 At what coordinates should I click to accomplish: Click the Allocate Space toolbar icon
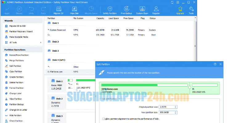click(91, 10)
